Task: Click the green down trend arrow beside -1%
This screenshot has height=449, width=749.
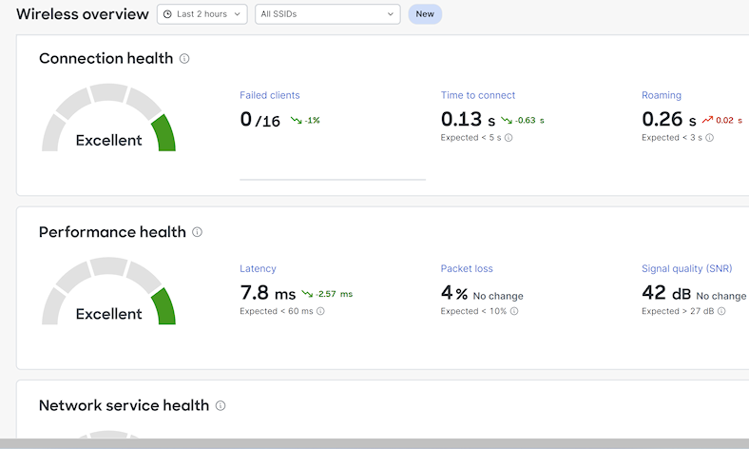Action: pyautogui.click(x=297, y=121)
